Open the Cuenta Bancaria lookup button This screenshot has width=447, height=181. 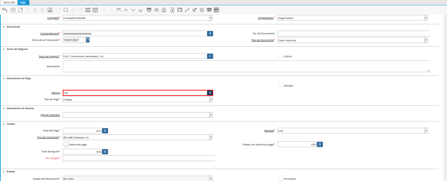(x=210, y=34)
